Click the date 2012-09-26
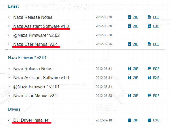This screenshot has width=170, height=127. pos(104,44)
